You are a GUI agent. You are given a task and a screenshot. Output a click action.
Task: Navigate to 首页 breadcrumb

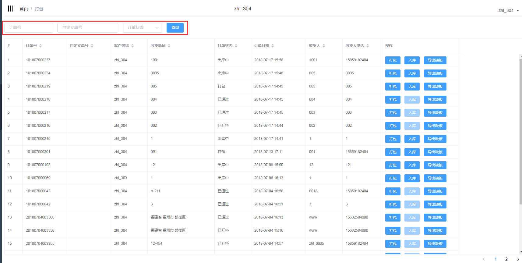[x=24, y=9]
